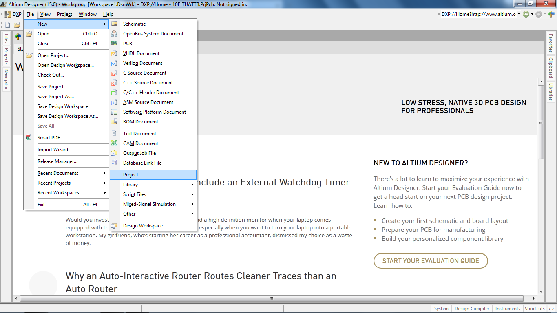Viewport: 557px width, 313px height.
Task: Click the horizontal scrollbar at bottom
Action: 271,299
